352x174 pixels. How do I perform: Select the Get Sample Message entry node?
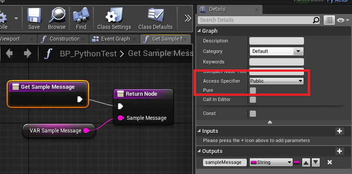point(48,94)
